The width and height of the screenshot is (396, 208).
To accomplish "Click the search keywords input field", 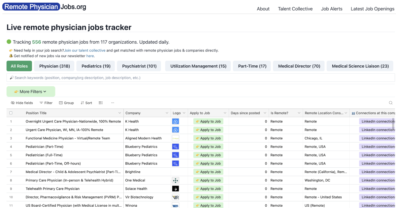I will click(x=201, y=78).
